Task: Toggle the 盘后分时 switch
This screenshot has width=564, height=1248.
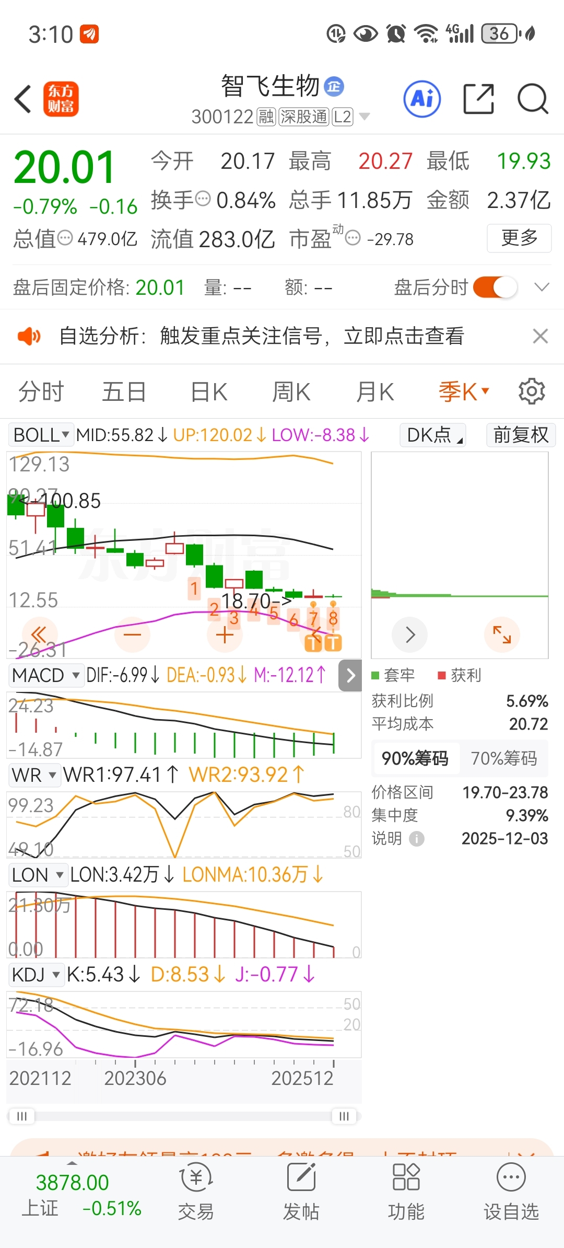Action: (x=495, y=287)
